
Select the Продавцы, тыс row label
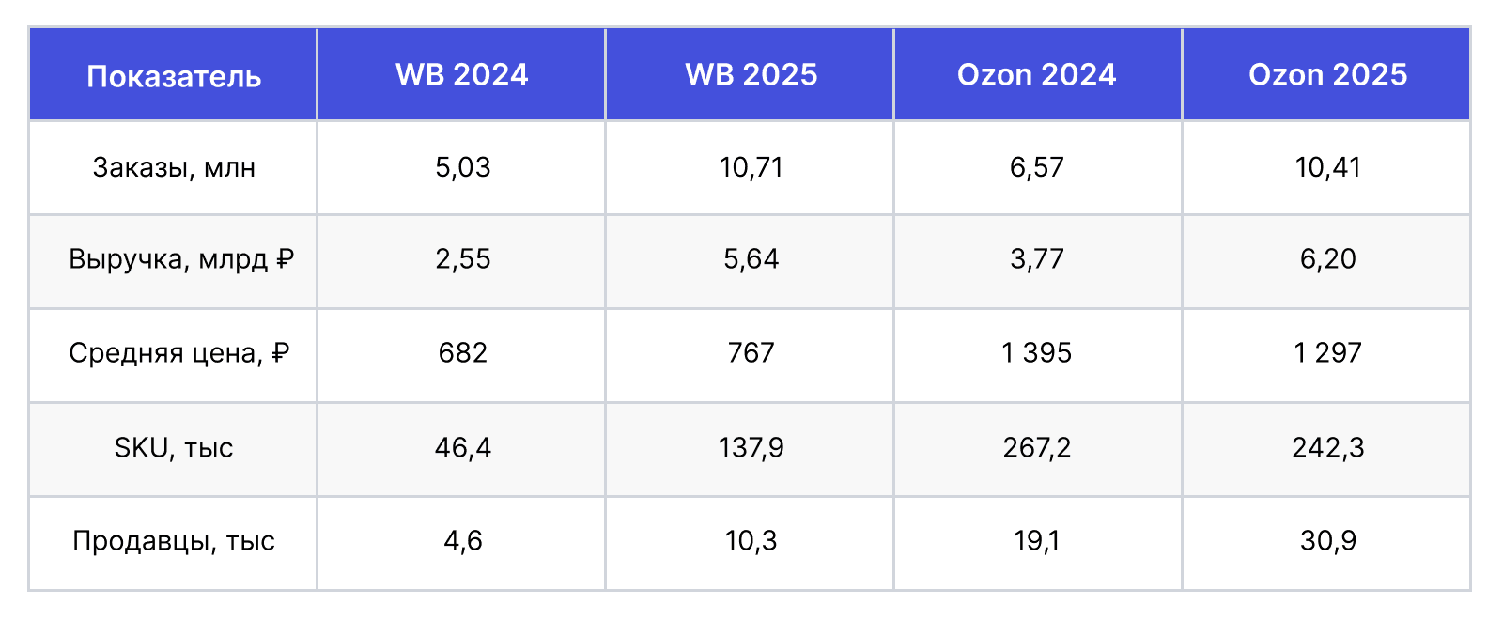pos(174,541)
